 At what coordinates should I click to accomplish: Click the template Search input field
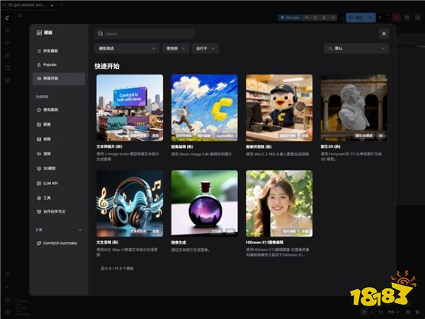coord(145,33)
